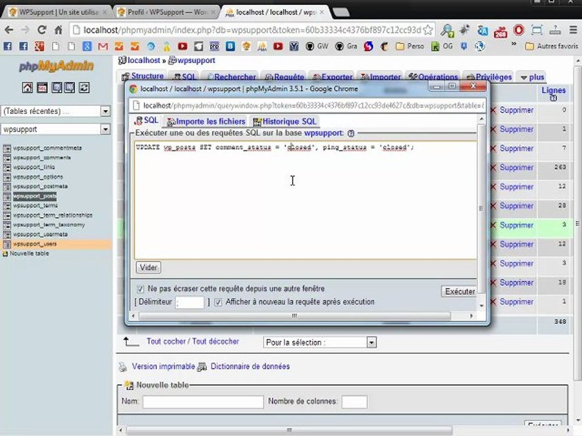Open the SQL query window icon in sidebar
The width and height of the screenshot is (582, 436).
(x=42, y=87)
